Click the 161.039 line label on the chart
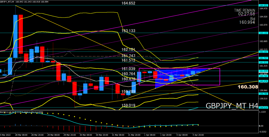Image resolution: width=269 pixels, height=137 pixels. (128, 69)
